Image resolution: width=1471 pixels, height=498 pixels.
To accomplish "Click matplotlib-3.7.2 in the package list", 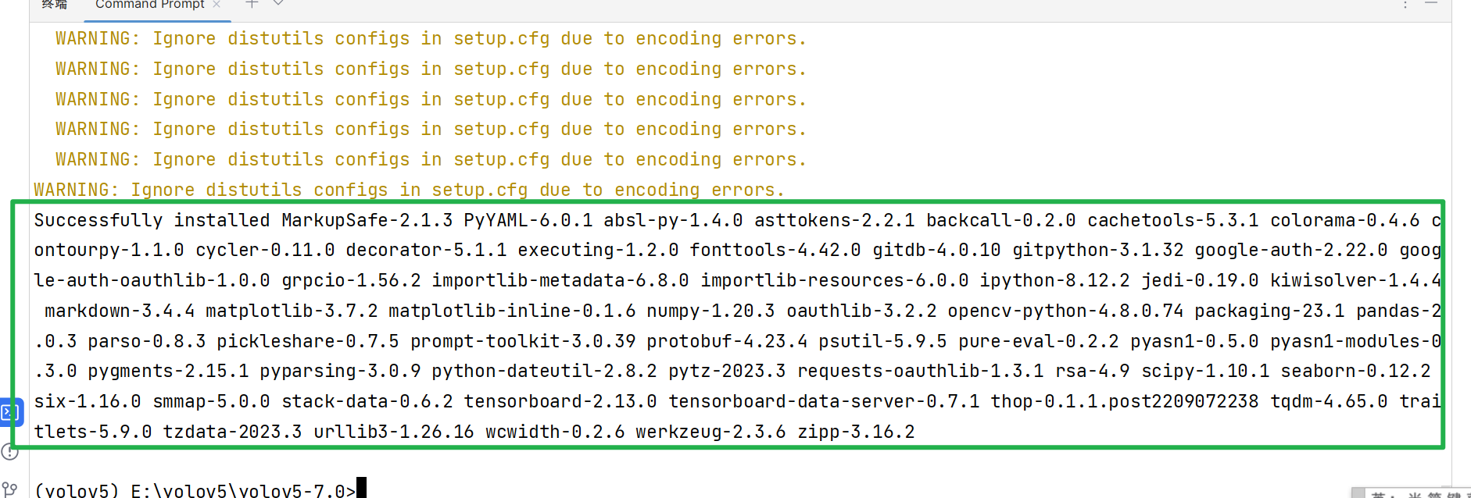I will (x=292, y=311).
